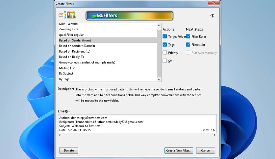This screenshot has width=275, height=159.
Task: Uncheck the Filters List checkbox
Action: 188,44
